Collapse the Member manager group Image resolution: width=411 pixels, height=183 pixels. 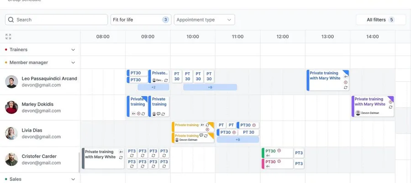tap(73, 63)
